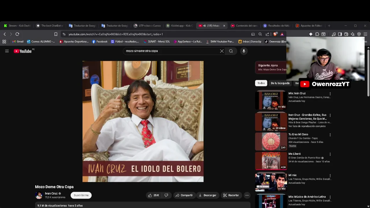Click the Descargar button
Viewport: 370px width, 208px height.
[x=208, y=195]
